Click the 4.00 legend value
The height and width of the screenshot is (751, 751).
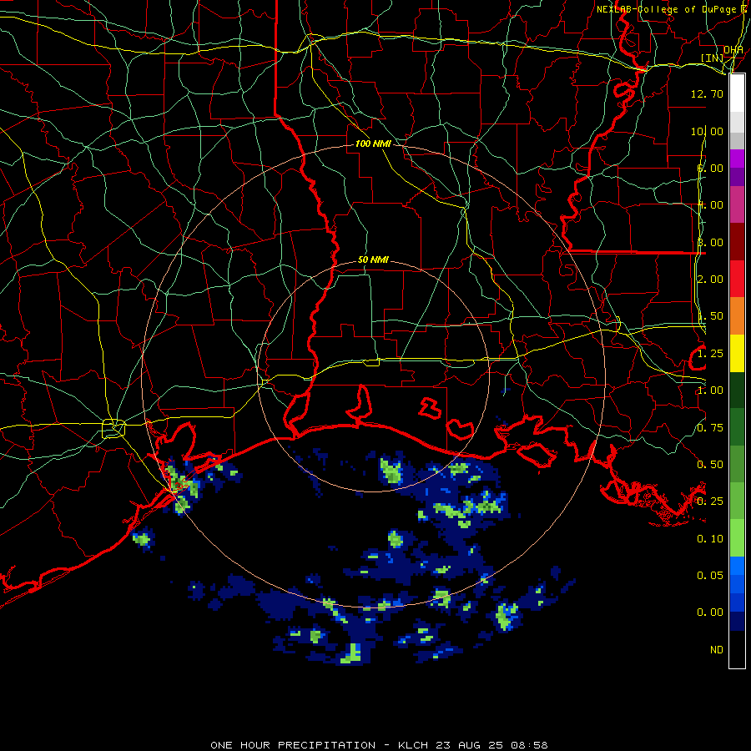(x=710, y=205)
